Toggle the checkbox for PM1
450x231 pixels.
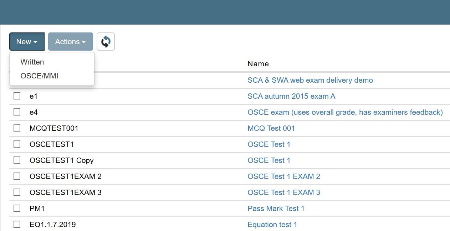(17, 209)
